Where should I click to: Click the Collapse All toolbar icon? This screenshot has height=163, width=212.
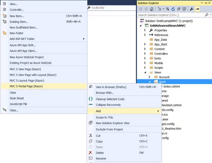click(x=179, y=9)
